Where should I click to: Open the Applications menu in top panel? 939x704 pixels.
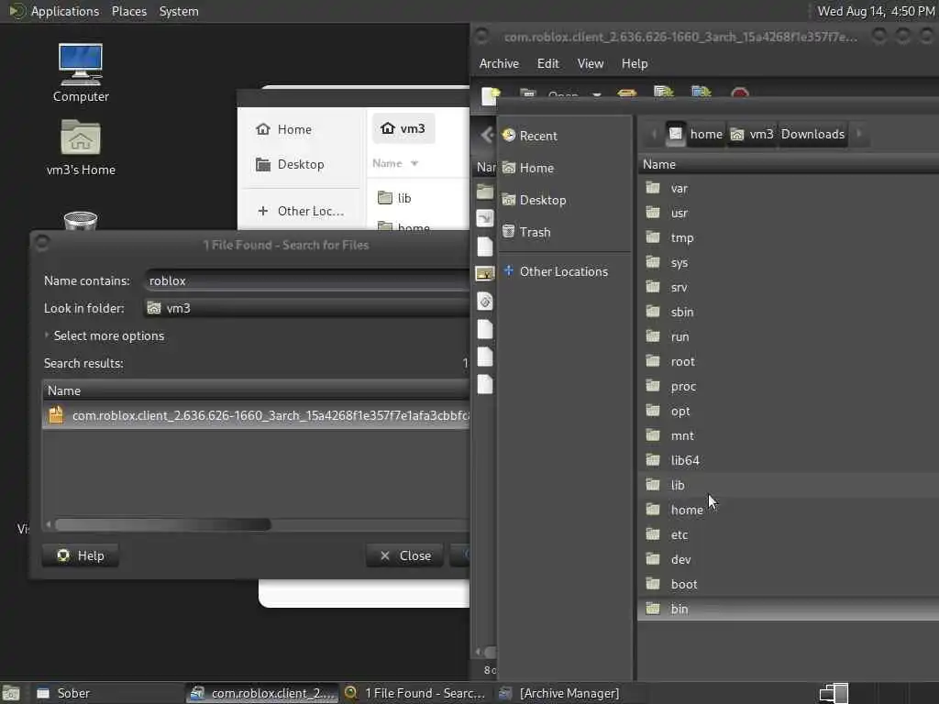pyautogui.click(x=65, y=11)
